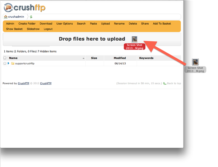Viewport: 218px width, 167px height.
Task: Select the Screen Shot desktop file icon
Action: click(x=195, y=62)
